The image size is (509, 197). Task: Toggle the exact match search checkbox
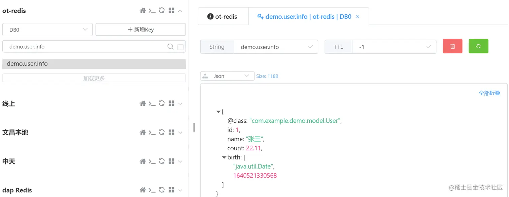pyautogui.click(x=180, y=47)
